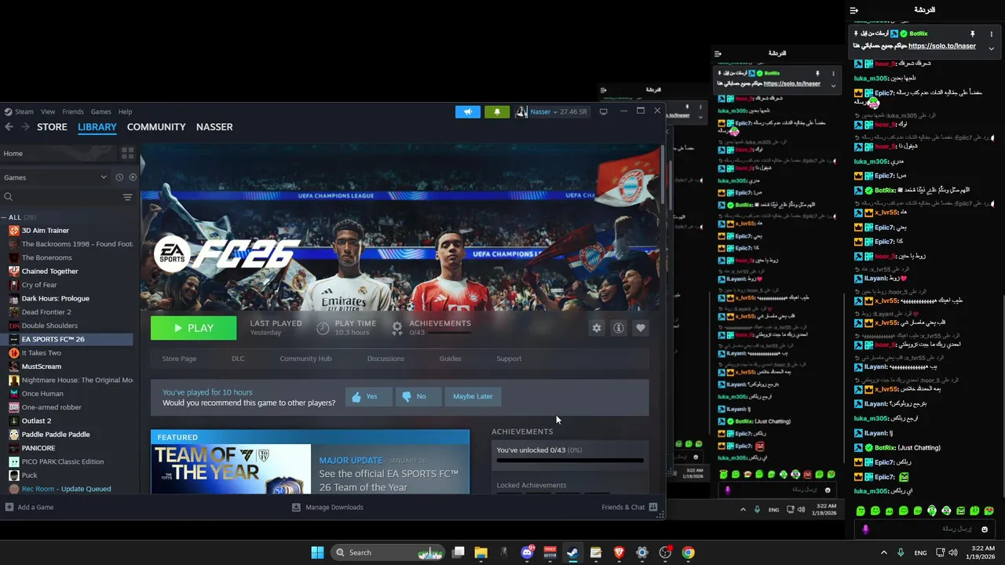
Task: Click the It Takes Two game icon
Action: click(x=13, y=353)
